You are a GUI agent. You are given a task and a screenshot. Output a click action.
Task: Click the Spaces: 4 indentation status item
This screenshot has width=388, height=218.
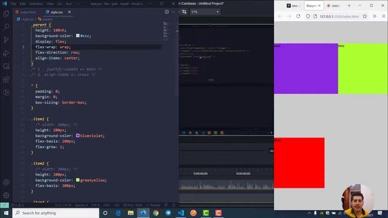point(81,205)
